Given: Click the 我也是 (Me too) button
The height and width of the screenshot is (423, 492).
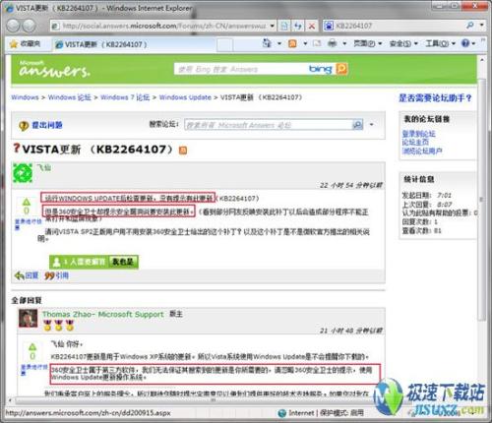Looking at the screenshot, I should (123, 262).
